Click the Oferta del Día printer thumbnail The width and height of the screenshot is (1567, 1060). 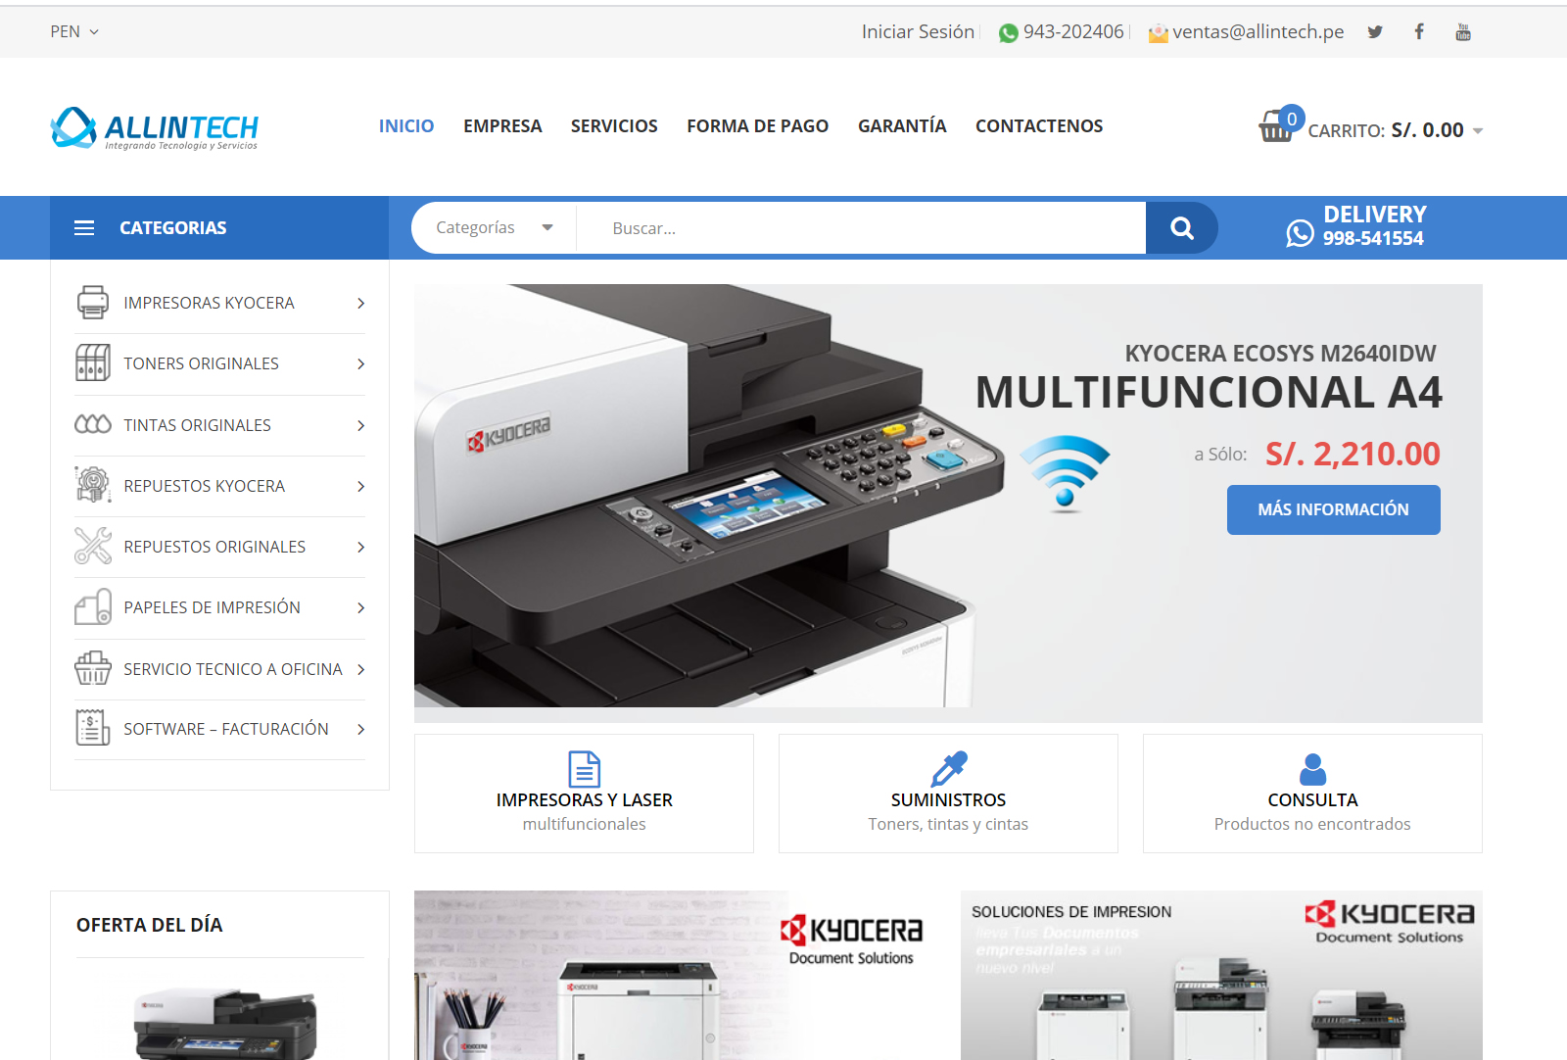pyautogui.click(x=224, y=1024)
